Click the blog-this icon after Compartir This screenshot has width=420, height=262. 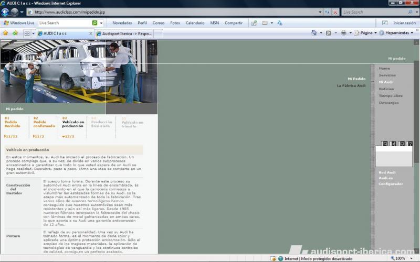(x=254, y=23)
